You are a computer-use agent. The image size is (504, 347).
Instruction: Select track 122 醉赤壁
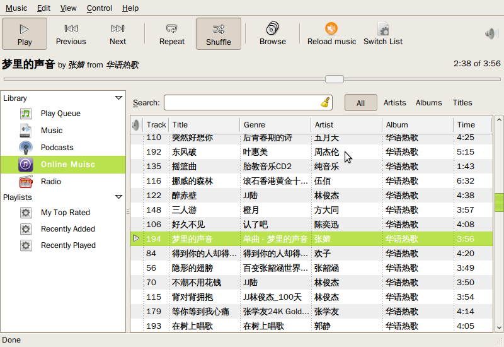311,196
